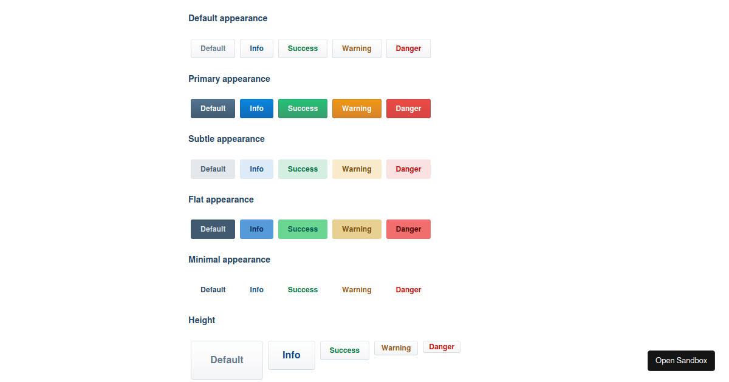Click the Danger button in Default appearance
Image resolution: width=729 pixels, height=382 pixels.
(x=408, y=49)
